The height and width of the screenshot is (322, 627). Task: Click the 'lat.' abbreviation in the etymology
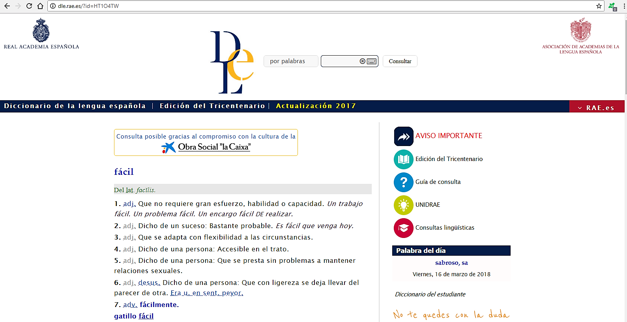pos(130,190)
